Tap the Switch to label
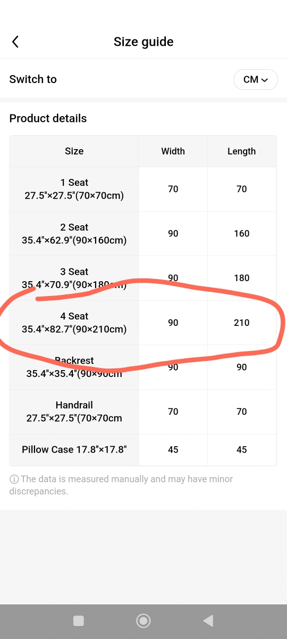This screenshot has height=639, width=287. click(33, 79)
